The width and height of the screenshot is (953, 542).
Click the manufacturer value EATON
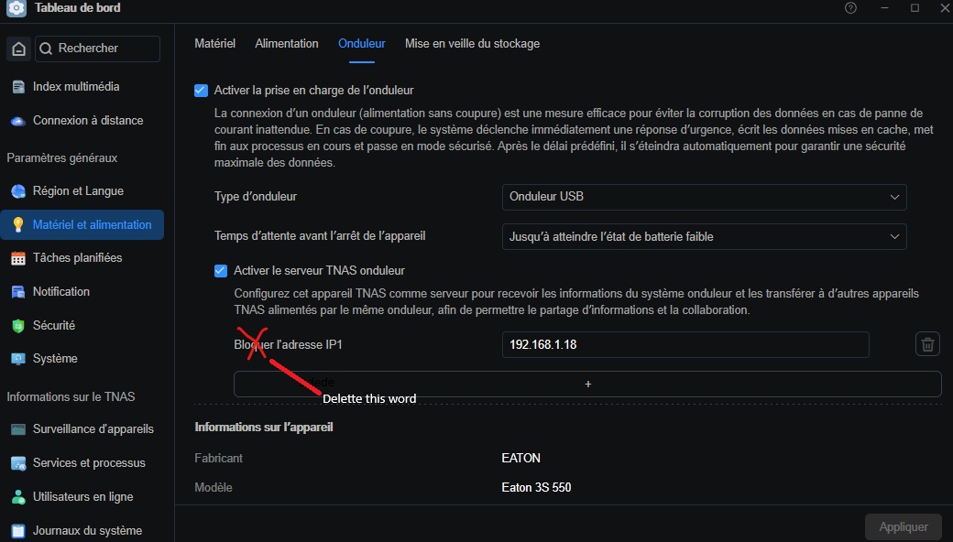click(520, 459)
